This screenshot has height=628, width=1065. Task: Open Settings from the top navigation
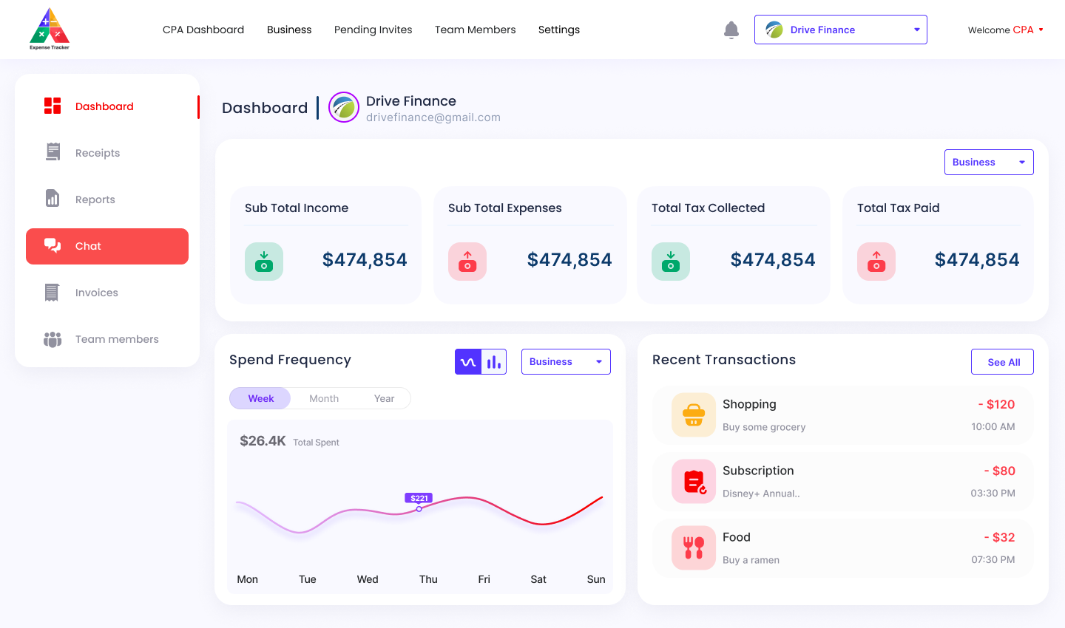coord(558,30)
